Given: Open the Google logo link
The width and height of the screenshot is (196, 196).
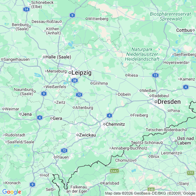Looking at the screenshot, I should (x=12, y=192).
